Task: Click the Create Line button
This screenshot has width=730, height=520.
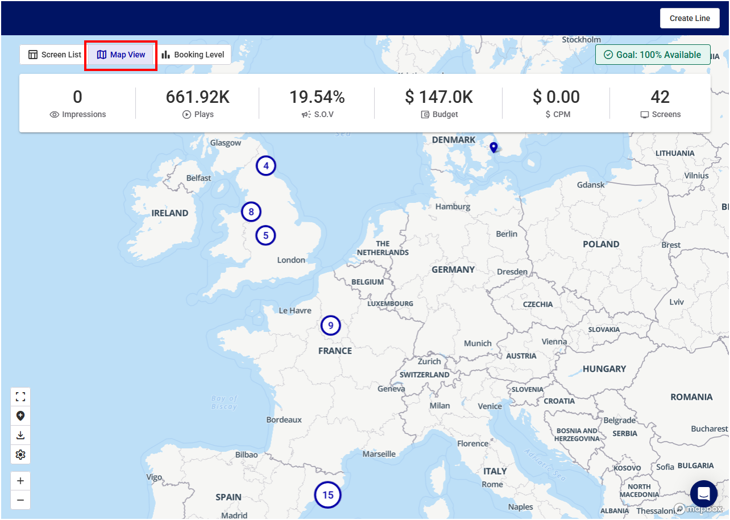Action: click(689, 18)
